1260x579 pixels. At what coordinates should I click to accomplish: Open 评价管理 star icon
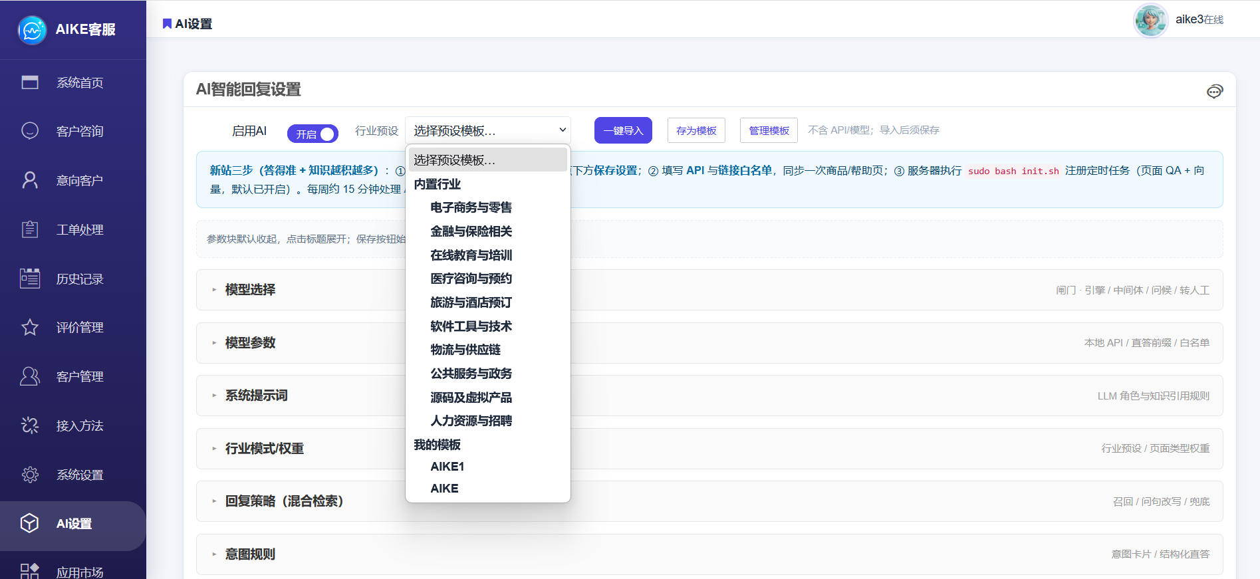tap(30, 327)
